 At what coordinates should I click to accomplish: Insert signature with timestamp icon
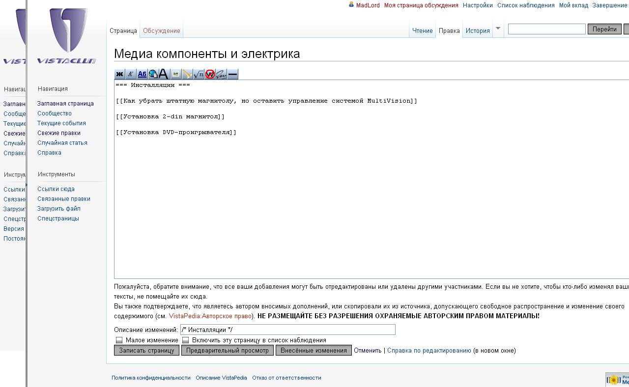[x=221, y=74]
